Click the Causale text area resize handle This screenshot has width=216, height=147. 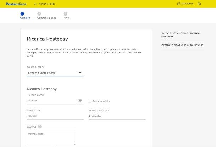(x=75, y=144)
